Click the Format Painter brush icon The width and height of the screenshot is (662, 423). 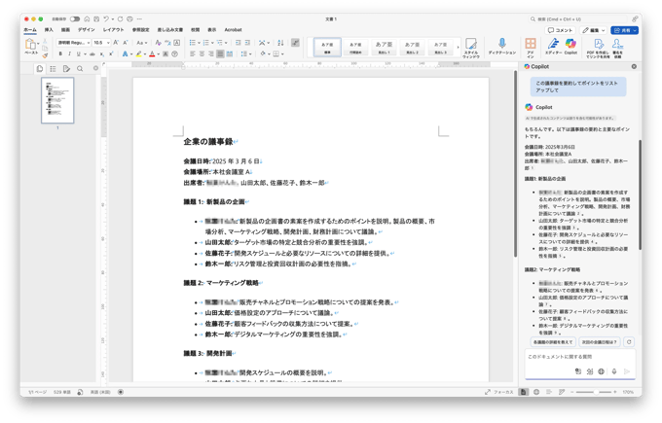tap(45, 55)
